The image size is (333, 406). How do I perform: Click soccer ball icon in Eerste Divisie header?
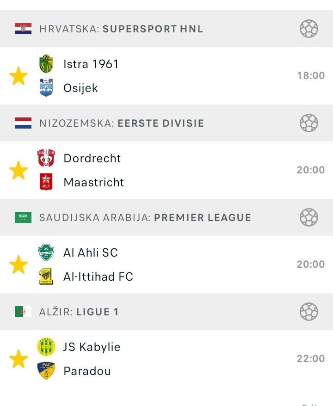[x=308, y=123]
